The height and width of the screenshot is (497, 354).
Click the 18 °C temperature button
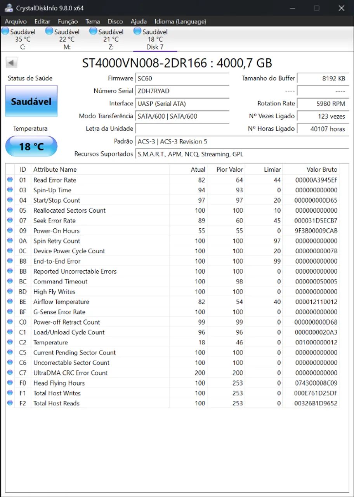pyautogui.click(x=31, y=146)
